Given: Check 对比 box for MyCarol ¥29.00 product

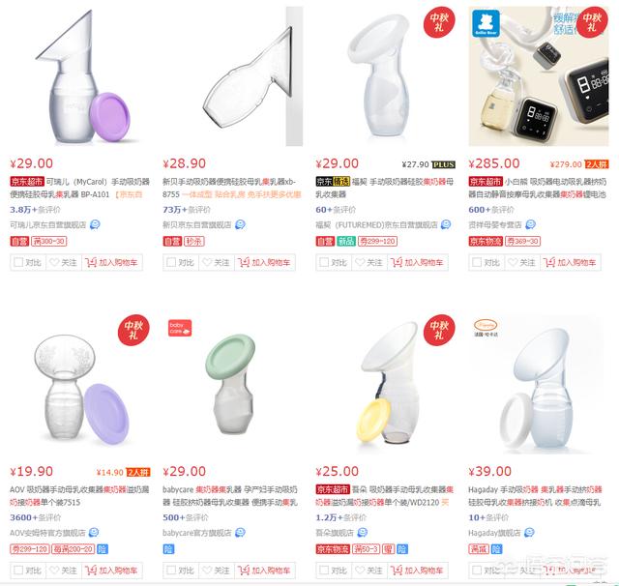Looking at the screenshot, I should pos(18,262).
